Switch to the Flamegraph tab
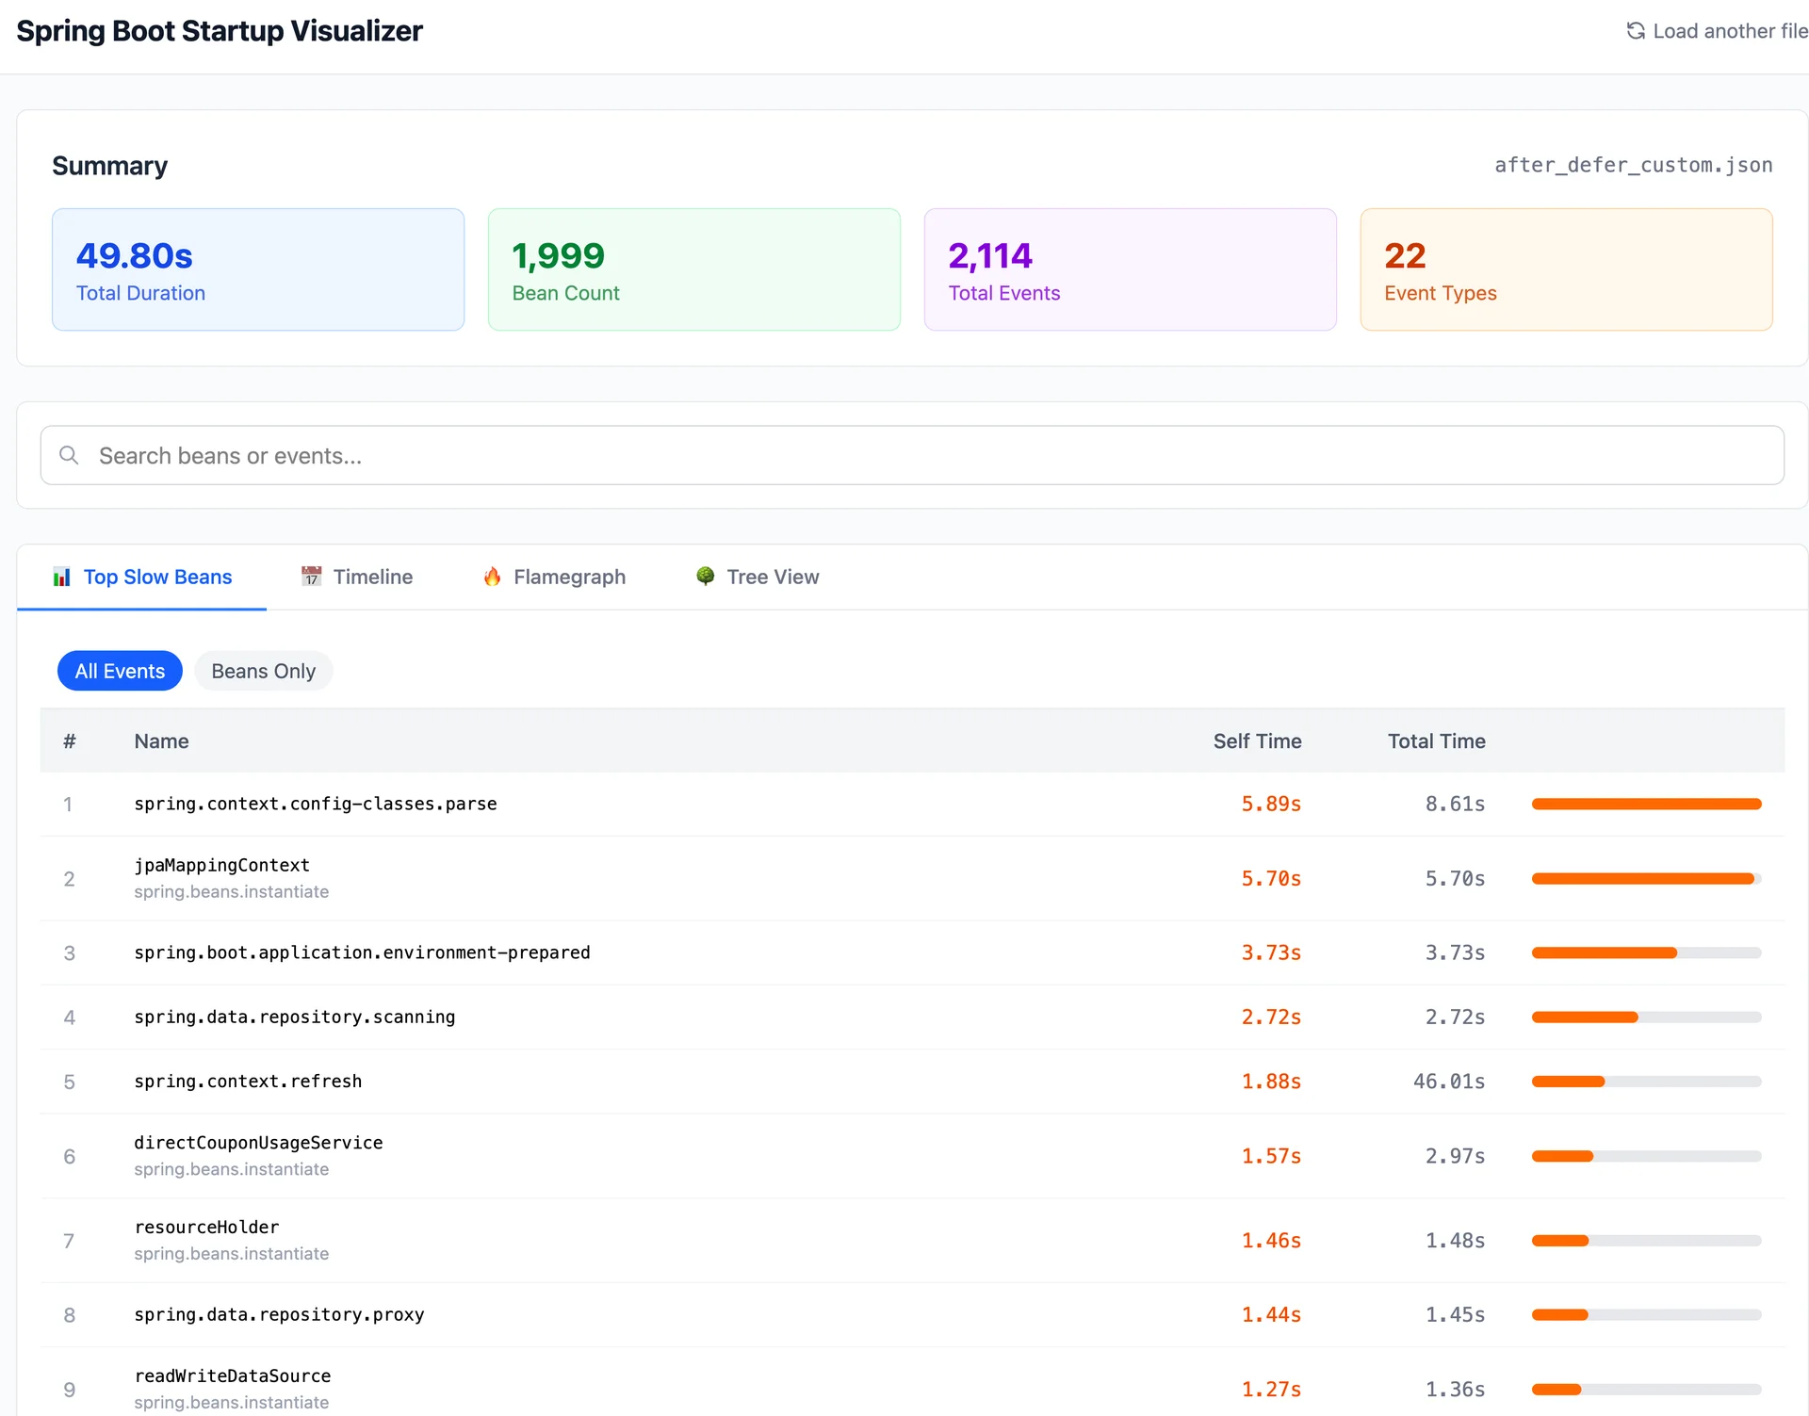This screenshot has width=1809, height=1416. (568, 577)
